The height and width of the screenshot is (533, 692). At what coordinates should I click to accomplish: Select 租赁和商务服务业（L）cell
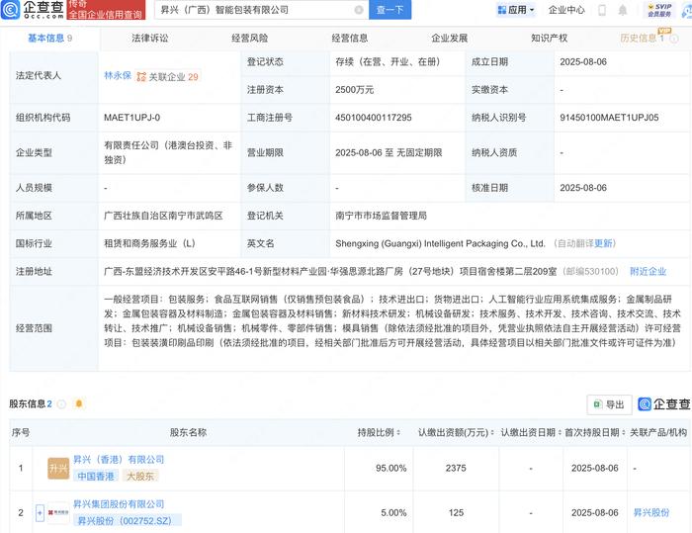pos(149,243)
